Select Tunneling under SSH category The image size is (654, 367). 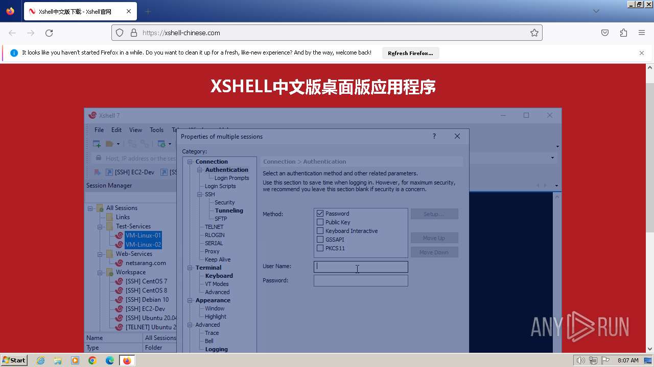pos(229,211)
